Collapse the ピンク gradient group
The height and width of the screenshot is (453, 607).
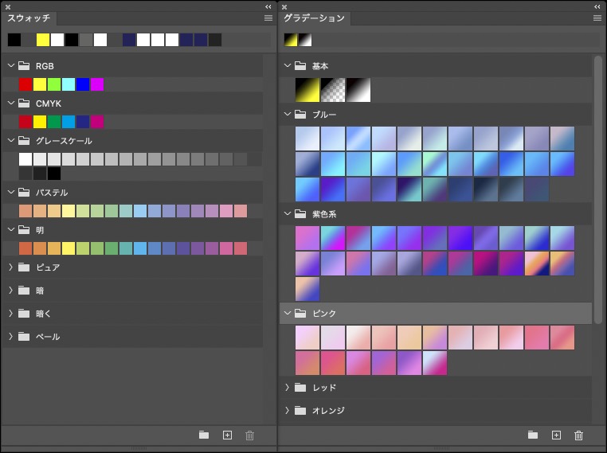click(288, 313)
